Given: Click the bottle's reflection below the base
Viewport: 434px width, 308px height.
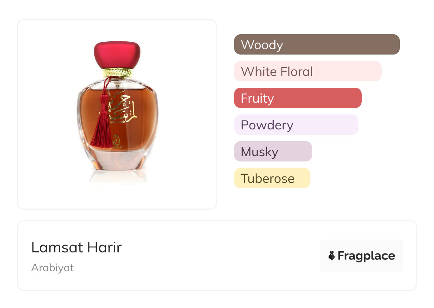Looking at the screenshot, I should (117, 177).
